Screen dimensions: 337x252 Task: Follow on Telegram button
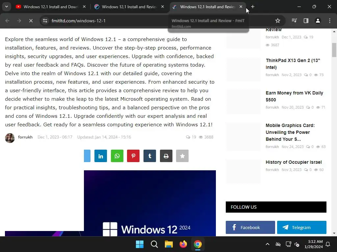click(302, 227)
